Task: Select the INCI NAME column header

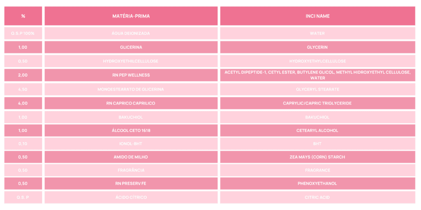Action: (317, 16)
